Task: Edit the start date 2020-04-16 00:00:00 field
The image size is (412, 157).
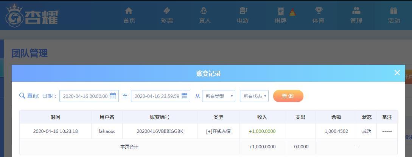Action: [x=89, y=96]
